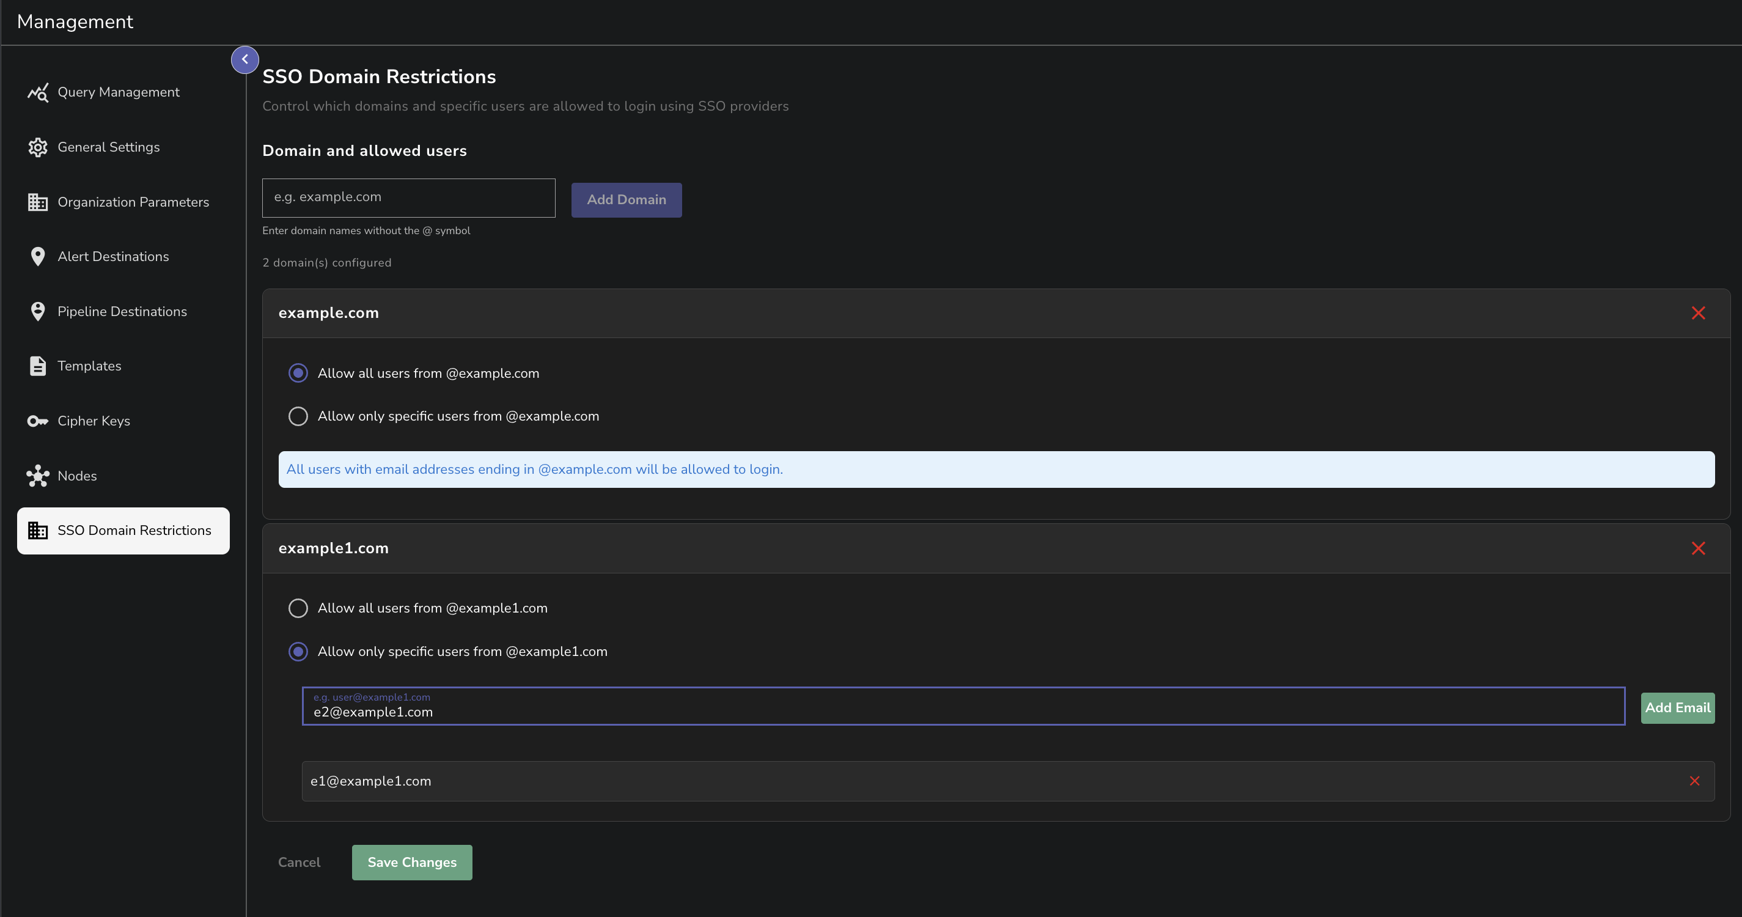Click the Alert Destinations pin icon
Screen dimensions: 1742x917
point(38,256)
